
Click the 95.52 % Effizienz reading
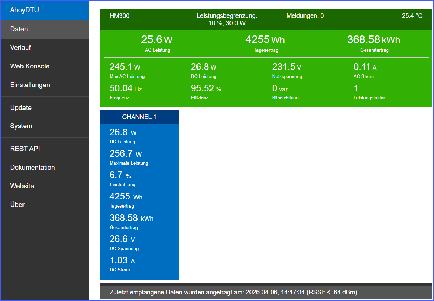pyautogui.click(x=206, y=89)
